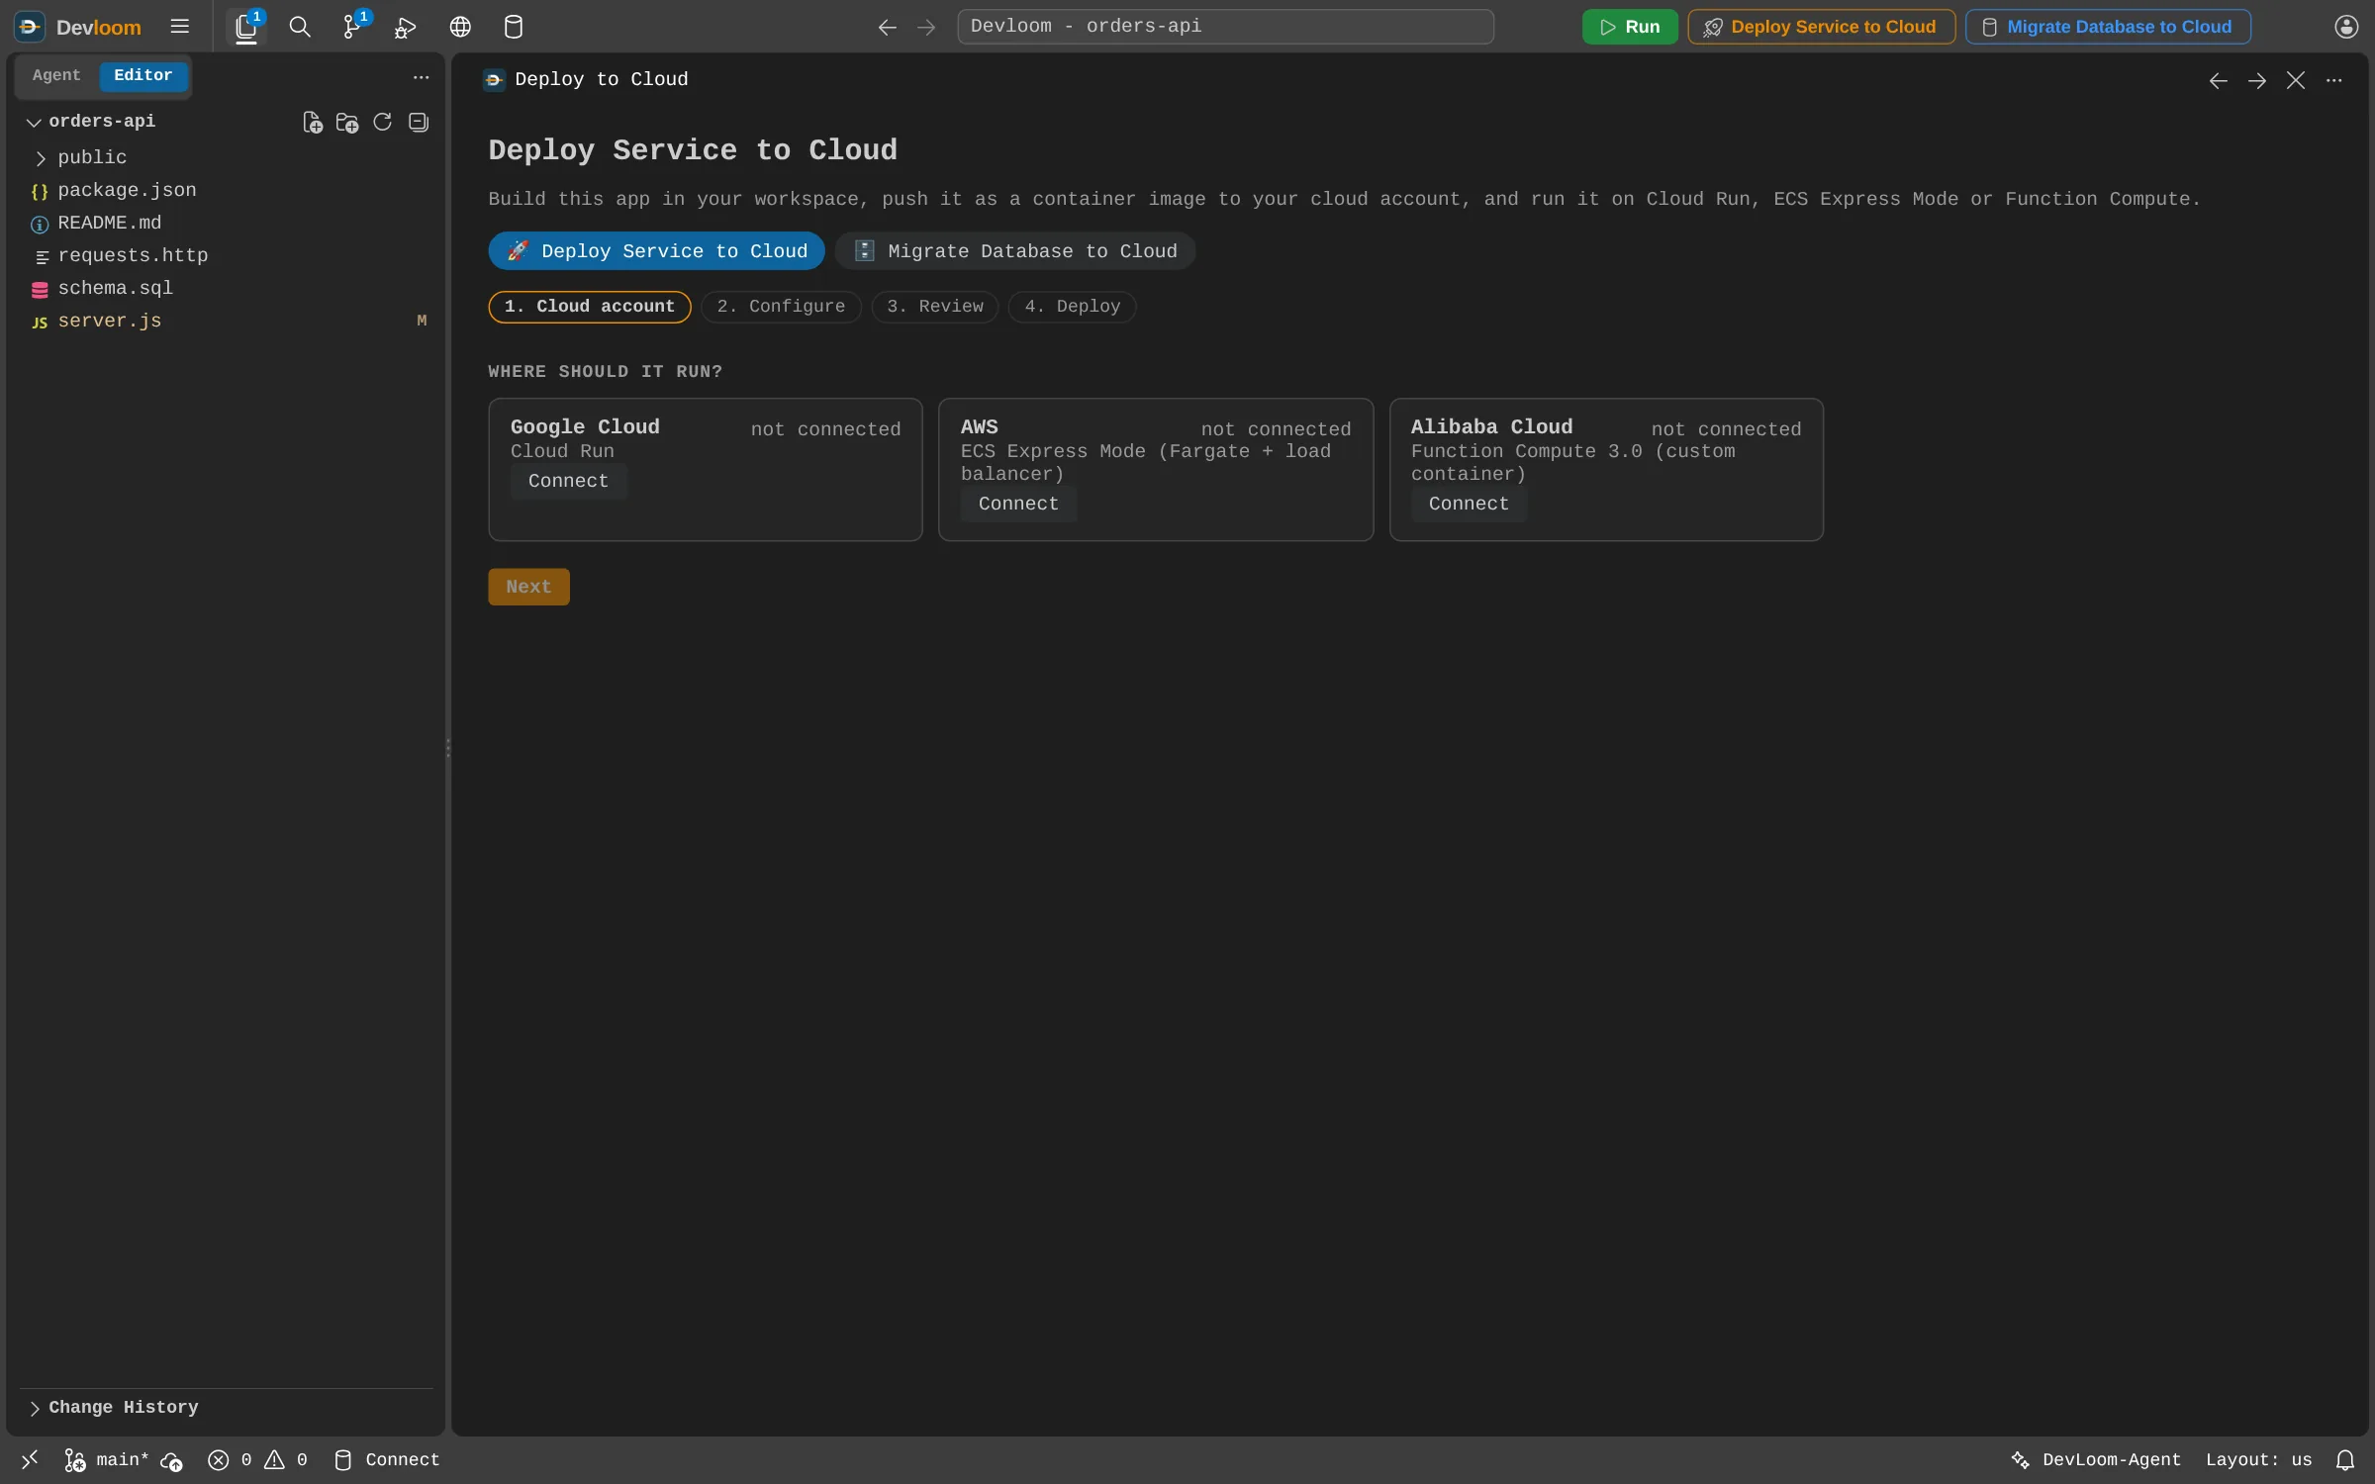
Task: Open the Run and Debug icon
Action: point(405,28)
